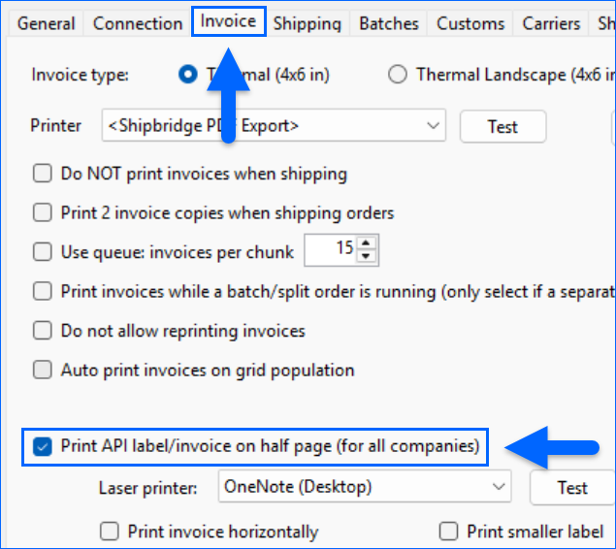Switch to the General tab
This screenshot has height=549, width=616.
[46, 23]
